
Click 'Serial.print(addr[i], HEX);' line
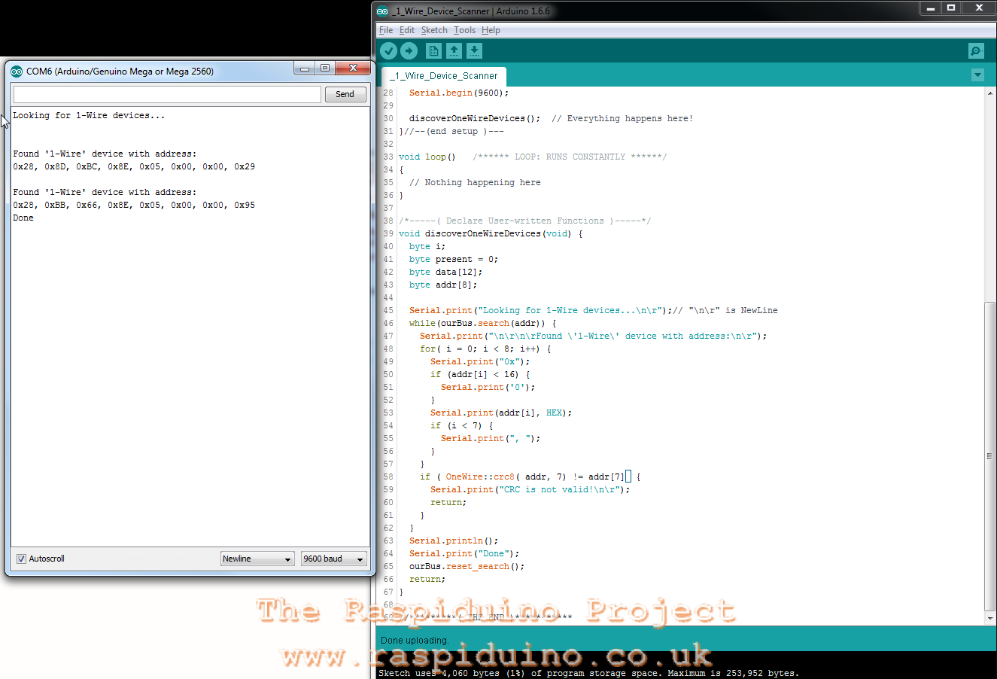point(501,413)
